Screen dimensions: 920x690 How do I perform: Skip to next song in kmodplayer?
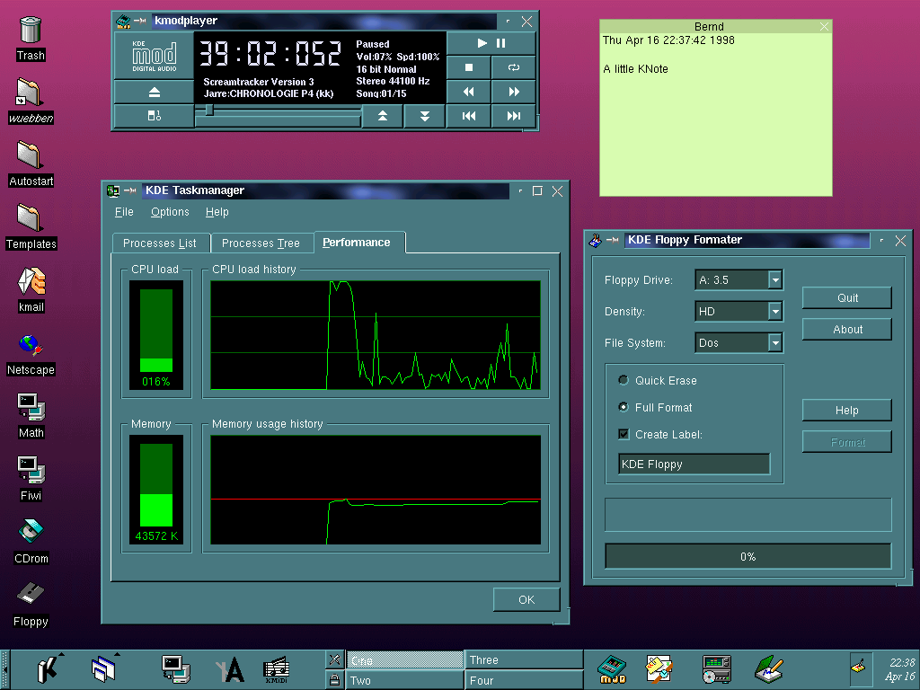(513, 116)
